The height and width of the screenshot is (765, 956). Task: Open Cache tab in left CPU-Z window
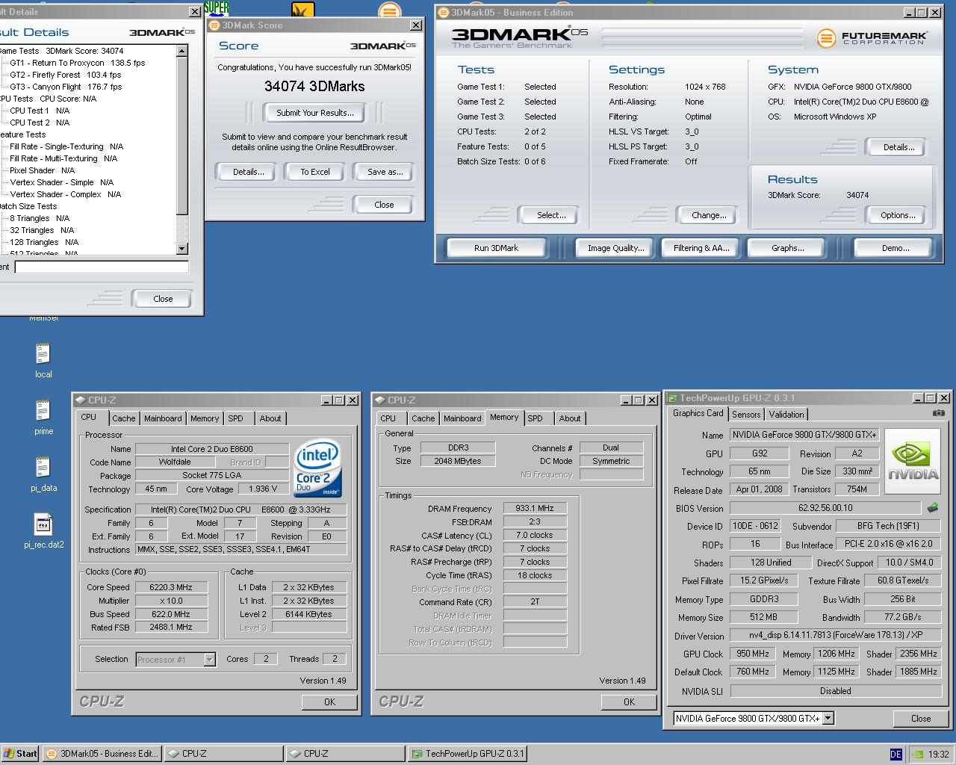[x=124, y=418]
